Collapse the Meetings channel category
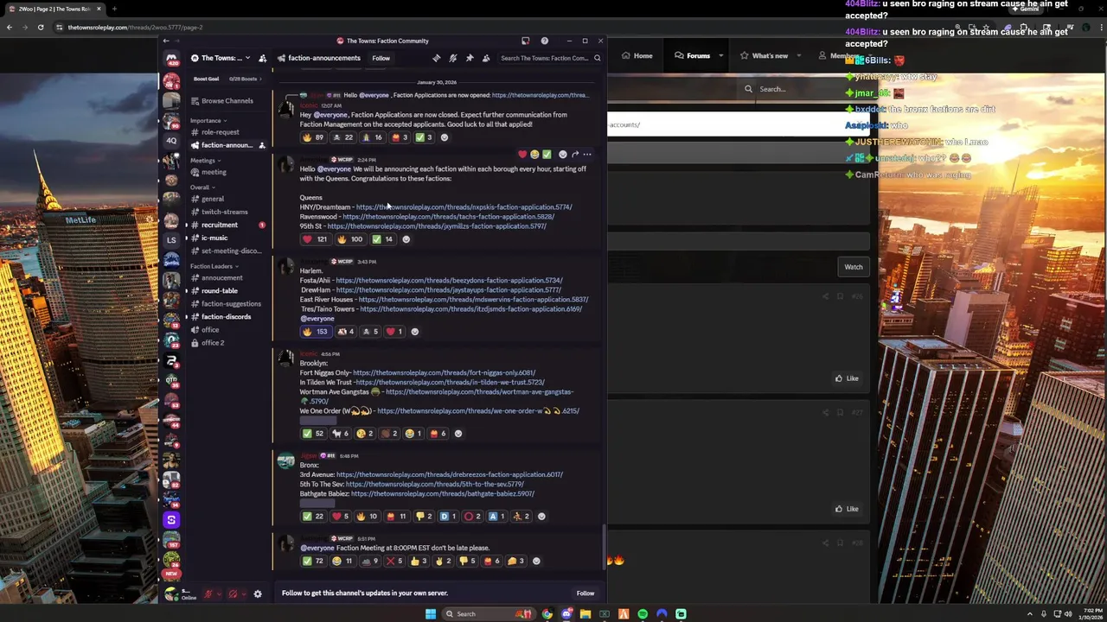 [x=205, y=161]
